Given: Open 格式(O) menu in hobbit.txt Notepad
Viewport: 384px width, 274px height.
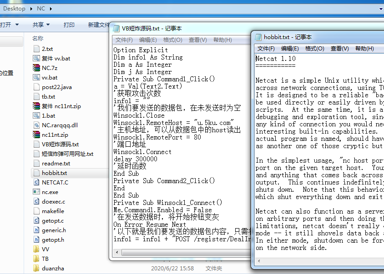Looking at the screenshot, I should point(315,49).
